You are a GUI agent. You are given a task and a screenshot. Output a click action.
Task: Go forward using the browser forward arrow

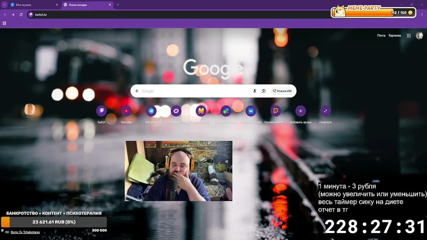pyautogui.click(x=13, y=15)
